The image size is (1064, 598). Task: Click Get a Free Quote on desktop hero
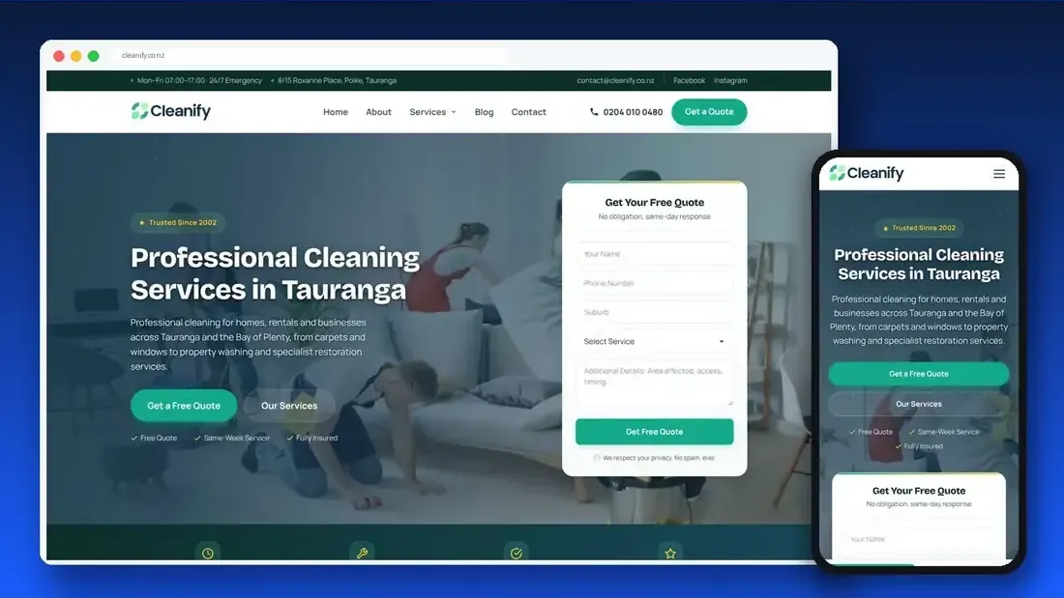[x=184, y=406]
